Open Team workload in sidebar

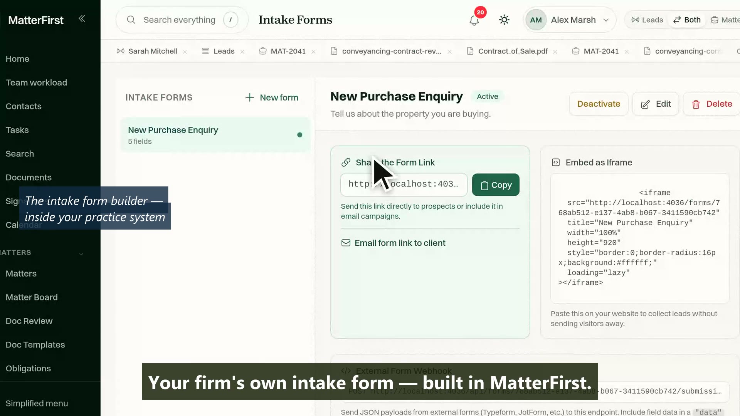point(36,82)
